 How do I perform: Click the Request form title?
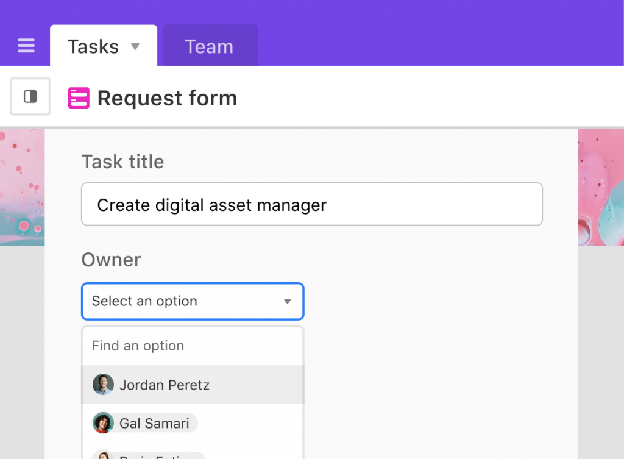click(x=167, y=98)
